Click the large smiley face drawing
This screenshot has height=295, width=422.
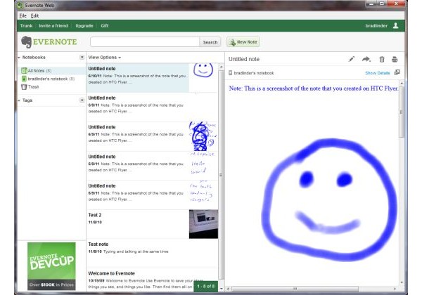point(330,200)
